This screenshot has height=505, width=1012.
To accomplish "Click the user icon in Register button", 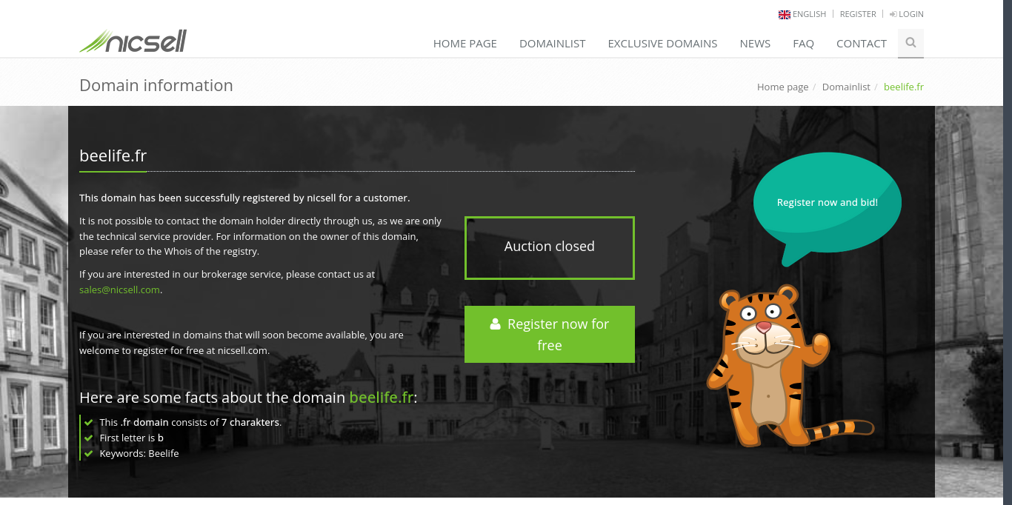I will coord(495,324).
